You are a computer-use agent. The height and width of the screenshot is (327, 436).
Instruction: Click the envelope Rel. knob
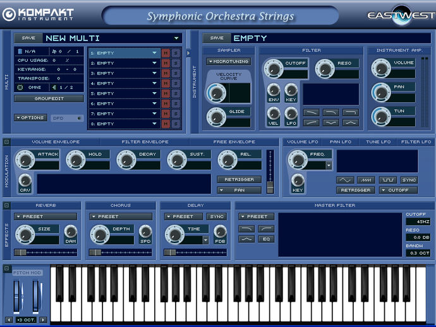(227, 160)
